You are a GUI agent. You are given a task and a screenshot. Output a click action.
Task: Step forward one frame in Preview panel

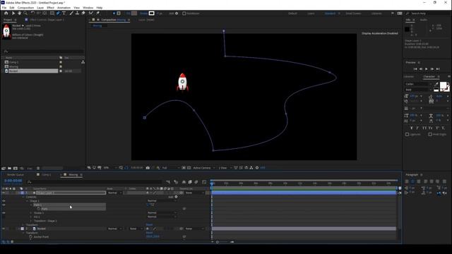[432, 69]
